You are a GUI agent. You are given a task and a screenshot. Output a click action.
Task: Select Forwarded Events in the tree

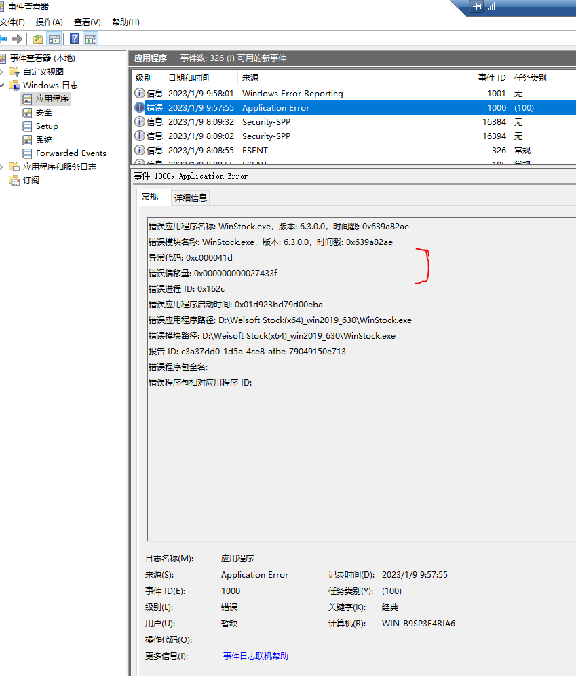tap(71, 153)
